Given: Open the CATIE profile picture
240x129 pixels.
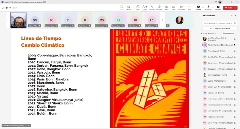Looking at the screenshot, I should 220,2.
